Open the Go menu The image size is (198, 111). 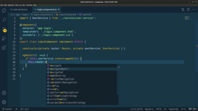20,5
